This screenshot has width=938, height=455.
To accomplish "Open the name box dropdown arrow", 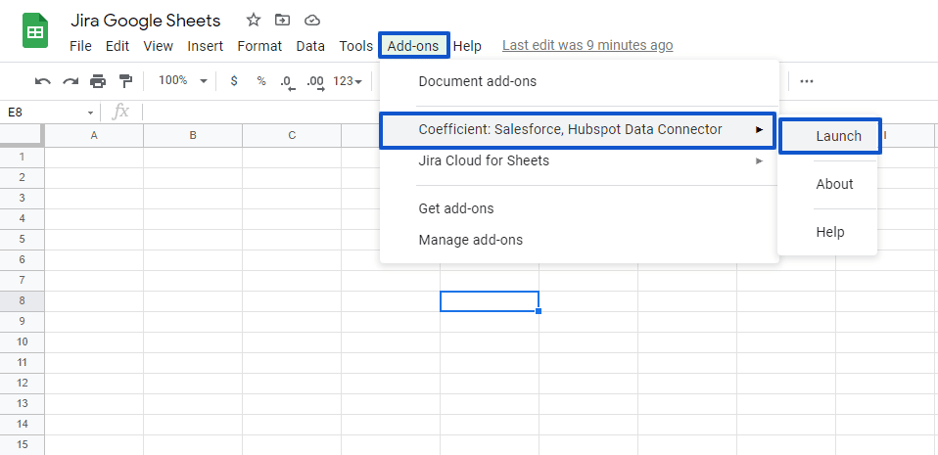I will click(x=90, y=113).
